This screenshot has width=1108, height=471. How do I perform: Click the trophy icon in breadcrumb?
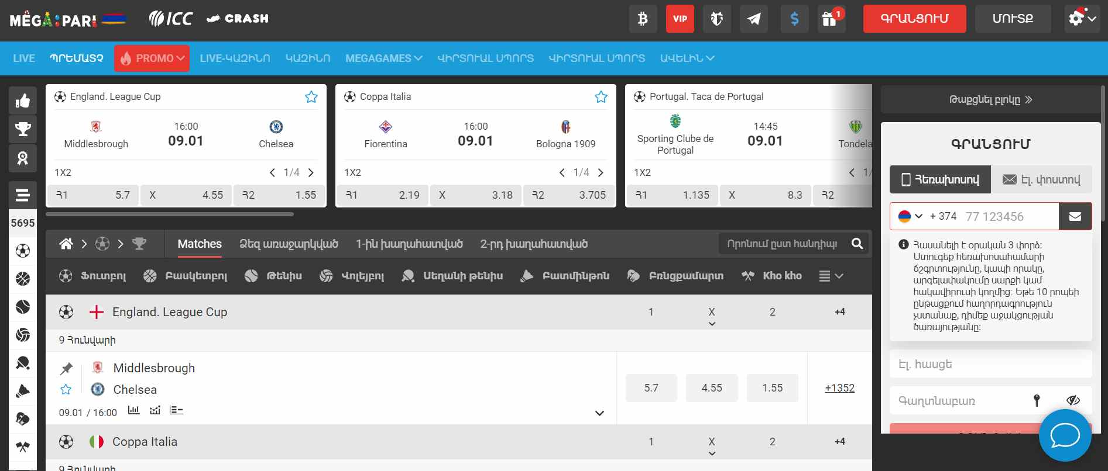click(x=139, y=244)
